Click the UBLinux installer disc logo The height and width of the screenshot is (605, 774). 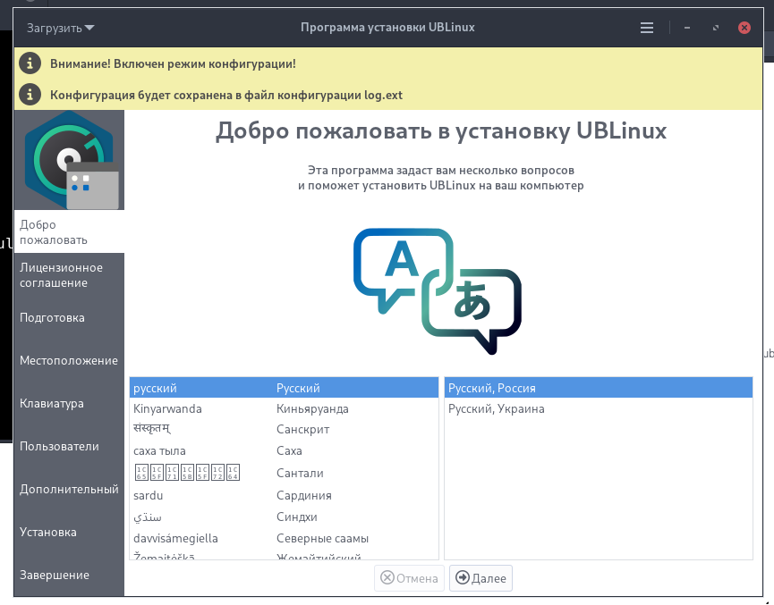(70, 160)
